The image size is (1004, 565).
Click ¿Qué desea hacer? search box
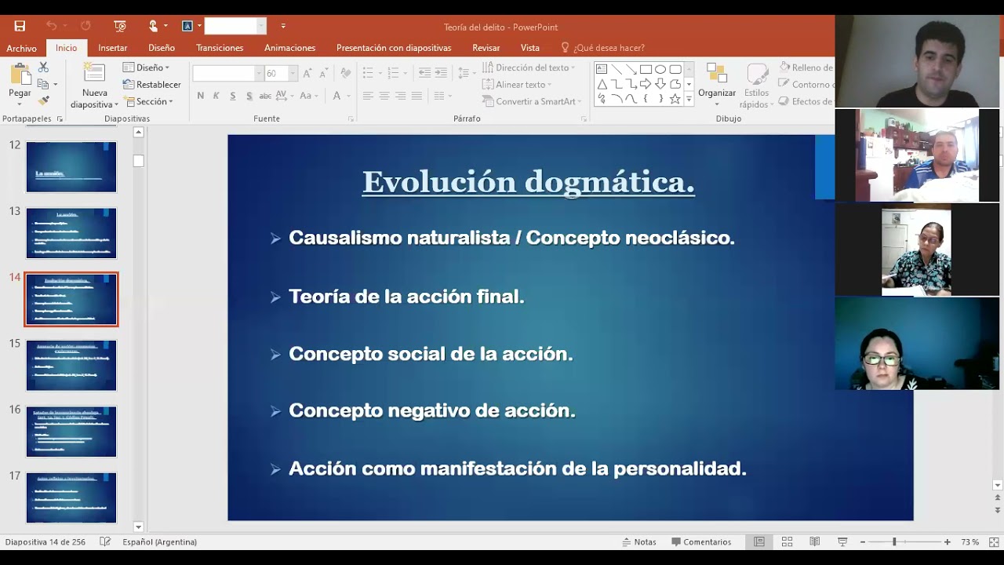[602, 48]
